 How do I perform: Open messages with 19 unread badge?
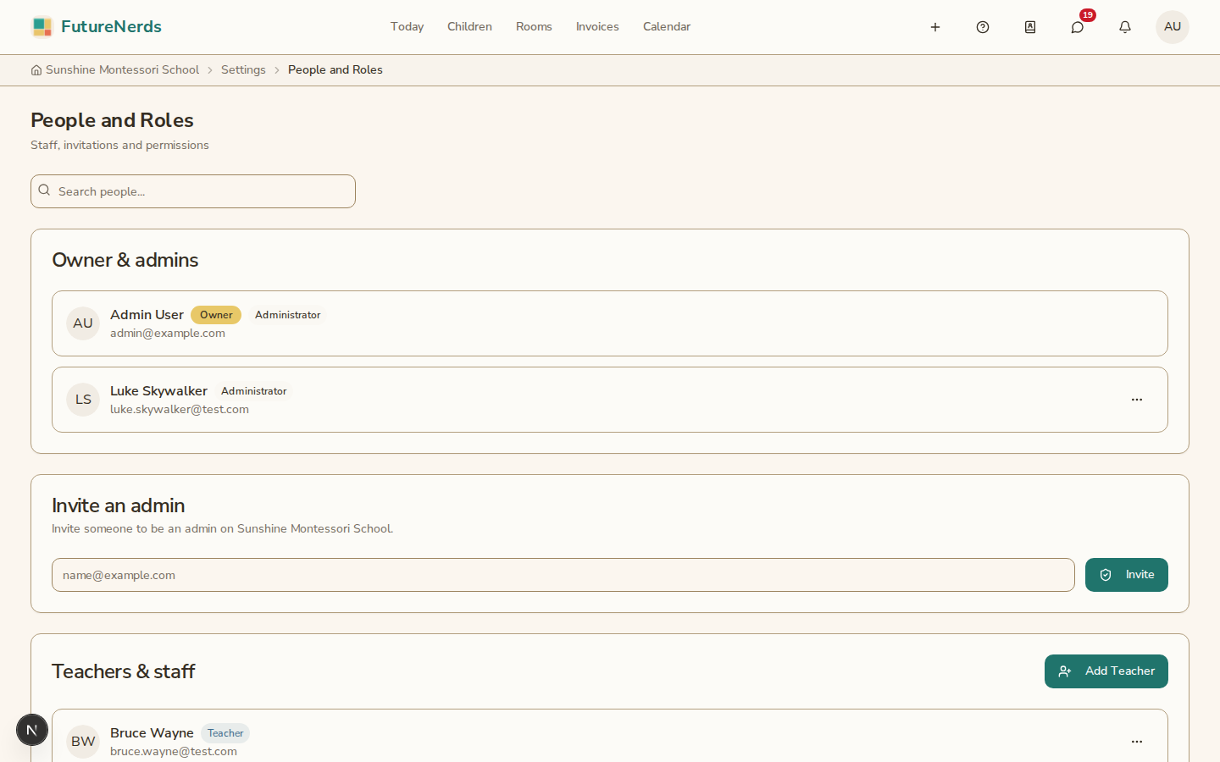click(1078, 27)
